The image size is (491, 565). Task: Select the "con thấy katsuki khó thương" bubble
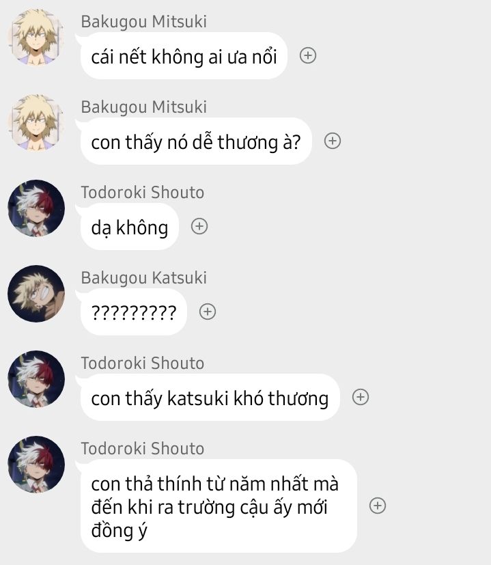tap(210, 398)
